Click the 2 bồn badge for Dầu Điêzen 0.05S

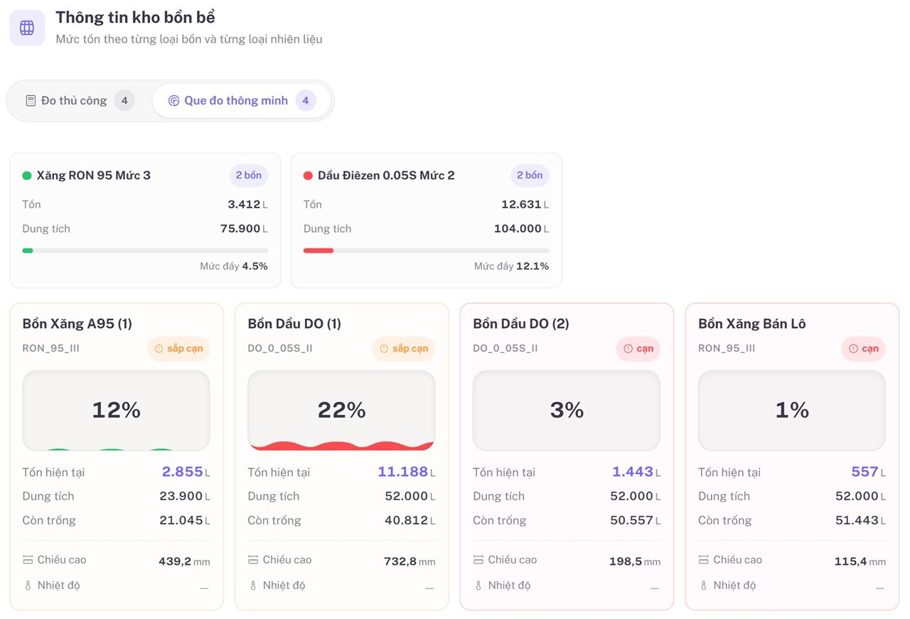pos(530,175)
